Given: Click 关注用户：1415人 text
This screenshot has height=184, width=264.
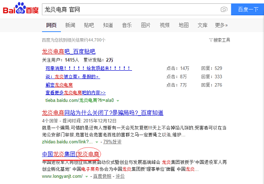Looking at the screenshot, I should (60, 60).
